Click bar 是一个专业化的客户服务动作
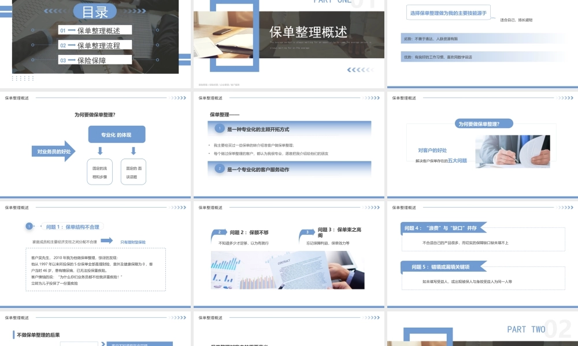The image size is (578, 346). pos(290,169)
